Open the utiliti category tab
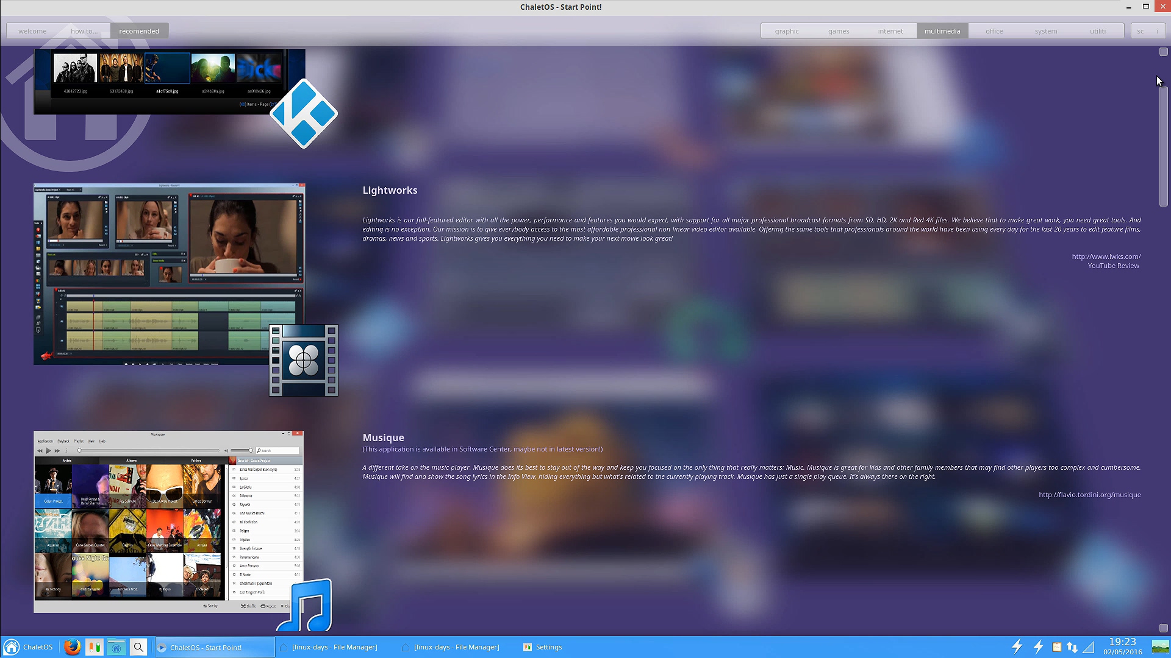 coord(1098,31)
